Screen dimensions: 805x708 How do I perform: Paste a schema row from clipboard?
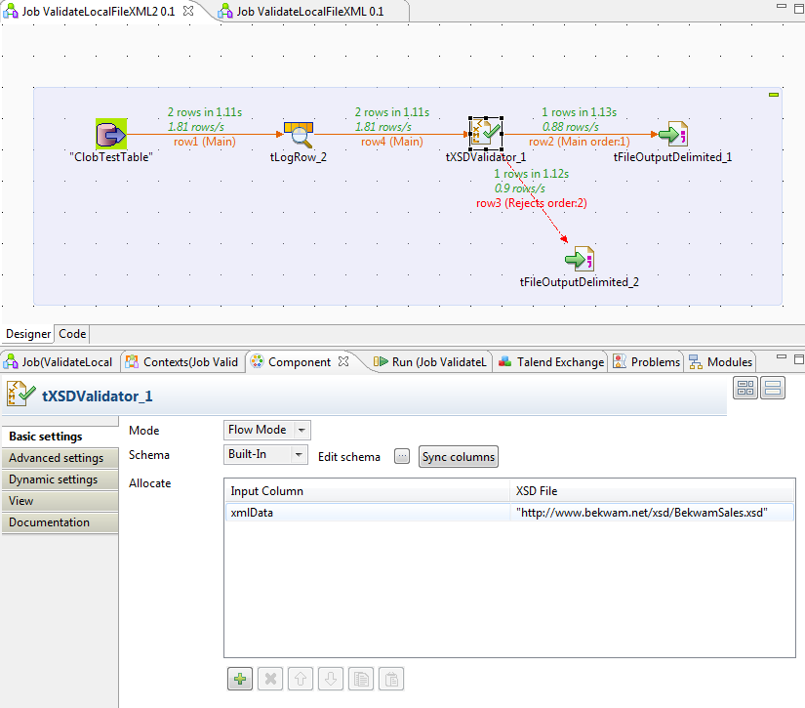390,678
